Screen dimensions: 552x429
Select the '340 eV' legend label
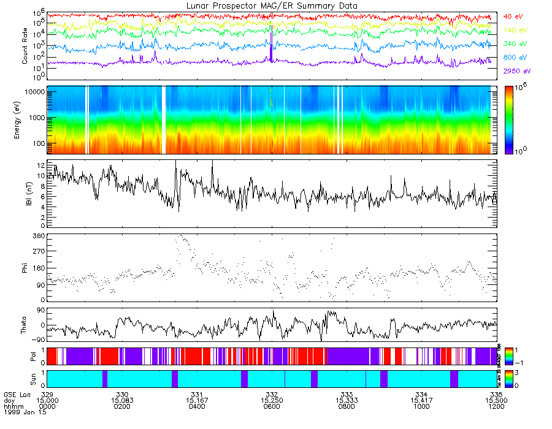coord(515,44)
